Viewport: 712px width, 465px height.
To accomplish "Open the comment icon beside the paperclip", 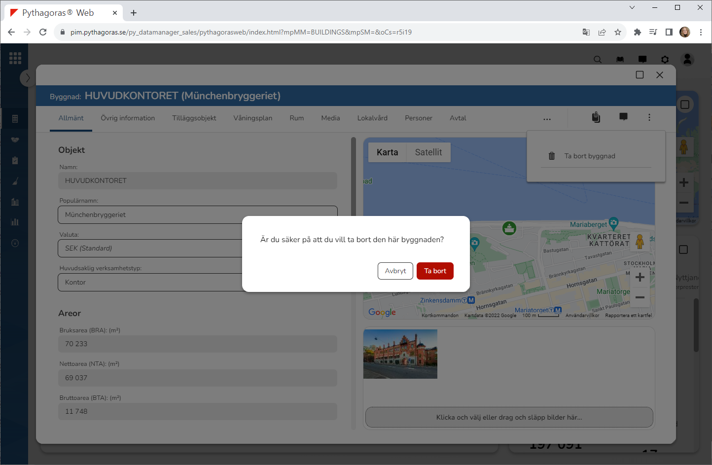I will [x=623, y=117].
